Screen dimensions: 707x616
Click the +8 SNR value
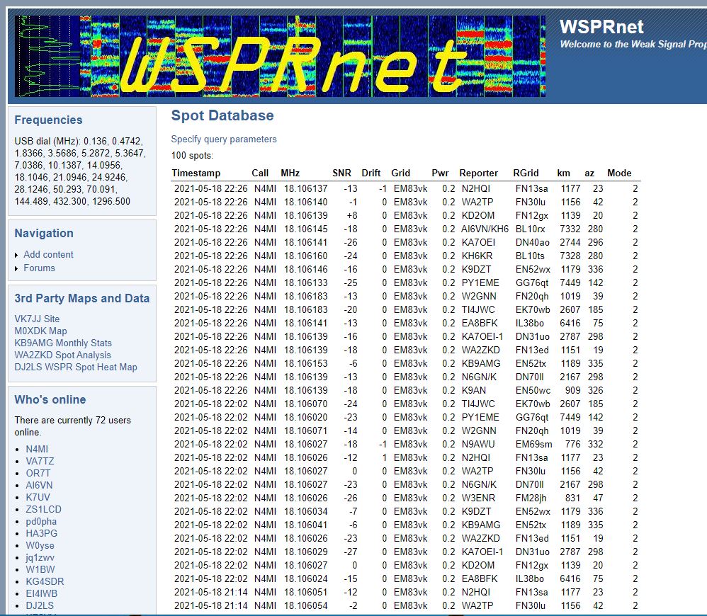click(351, 215)
